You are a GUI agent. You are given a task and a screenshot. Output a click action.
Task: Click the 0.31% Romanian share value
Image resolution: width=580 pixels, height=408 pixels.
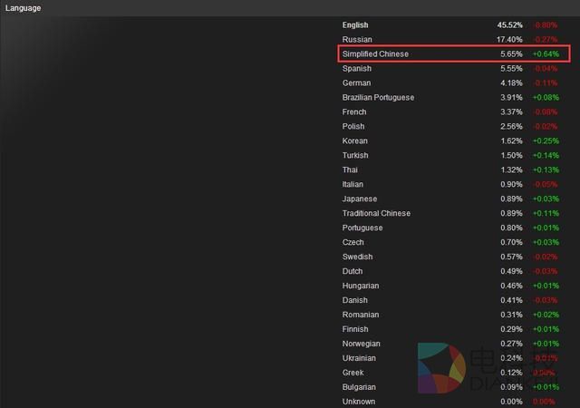click(x=511, y=315)
